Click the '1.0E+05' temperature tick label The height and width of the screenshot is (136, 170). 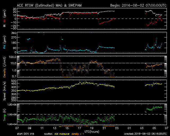12,114
